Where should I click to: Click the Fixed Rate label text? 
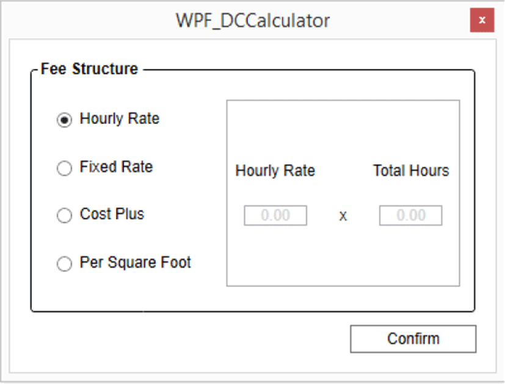click(x=116, y=167)
